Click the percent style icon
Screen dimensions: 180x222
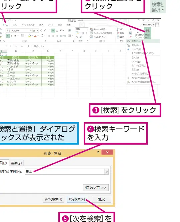click(83, 33)
